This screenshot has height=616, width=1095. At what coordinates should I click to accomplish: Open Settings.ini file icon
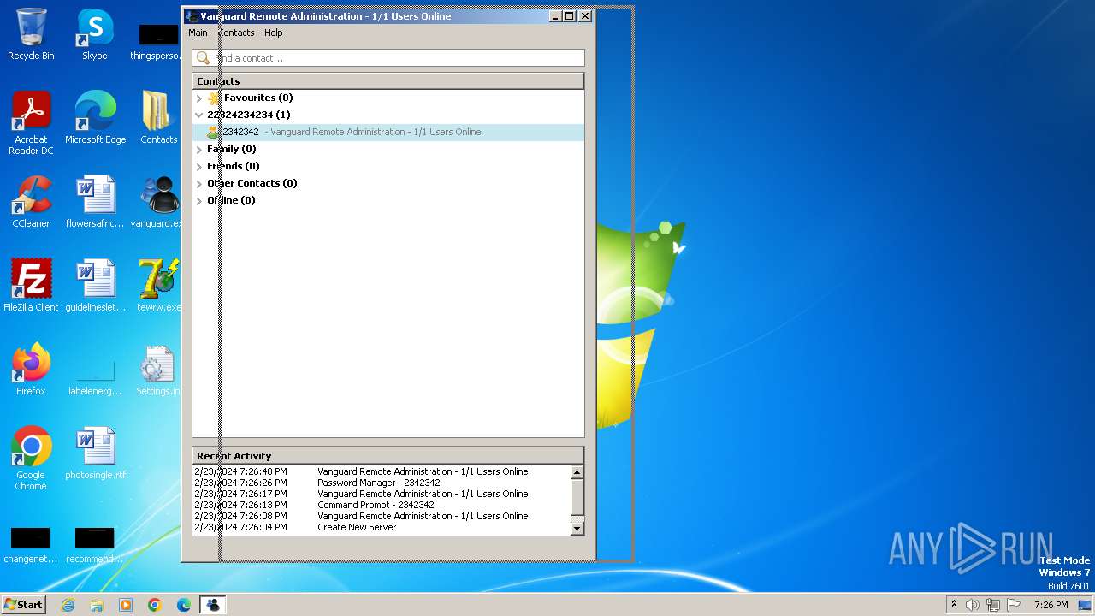click(x=159, y=370)
